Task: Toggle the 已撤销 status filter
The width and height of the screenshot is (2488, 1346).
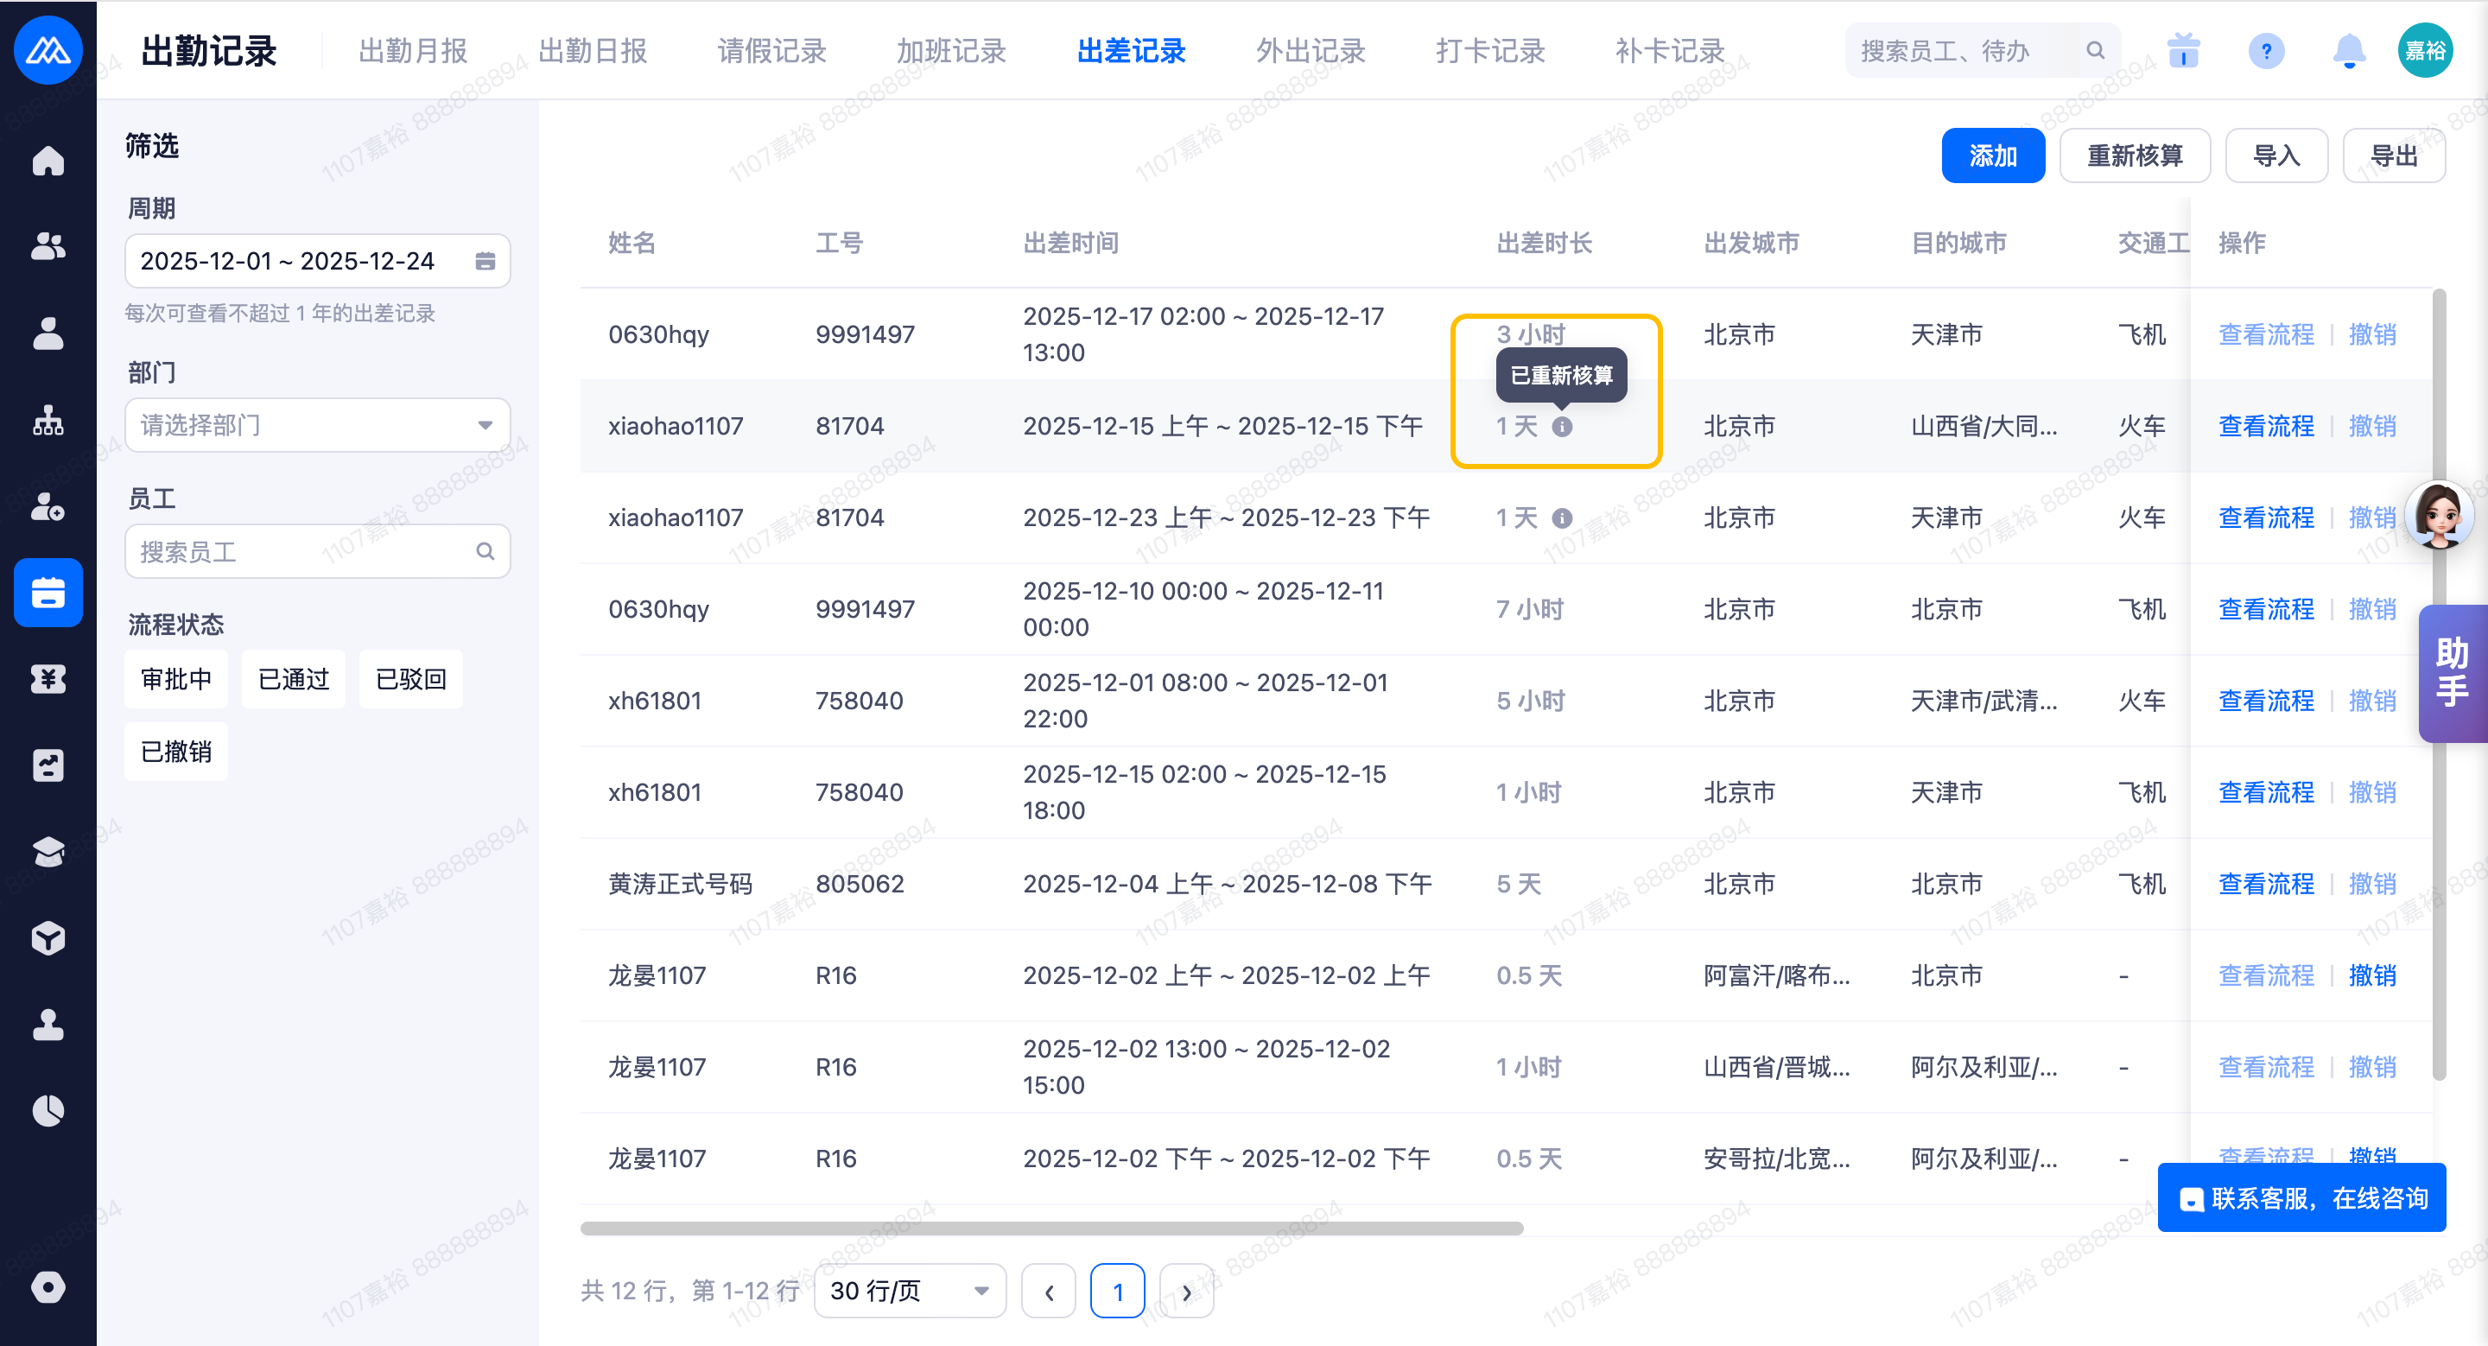Action: [175, 752]
